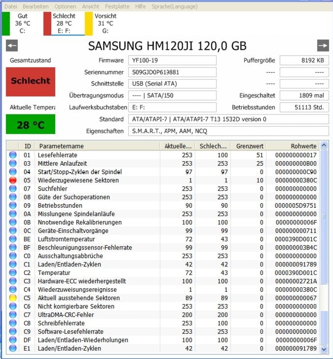
Task: Click the Eigenschaften field S.M.A.R.T., APM, AAM, NCQ
Action: [x=228, y=131]
